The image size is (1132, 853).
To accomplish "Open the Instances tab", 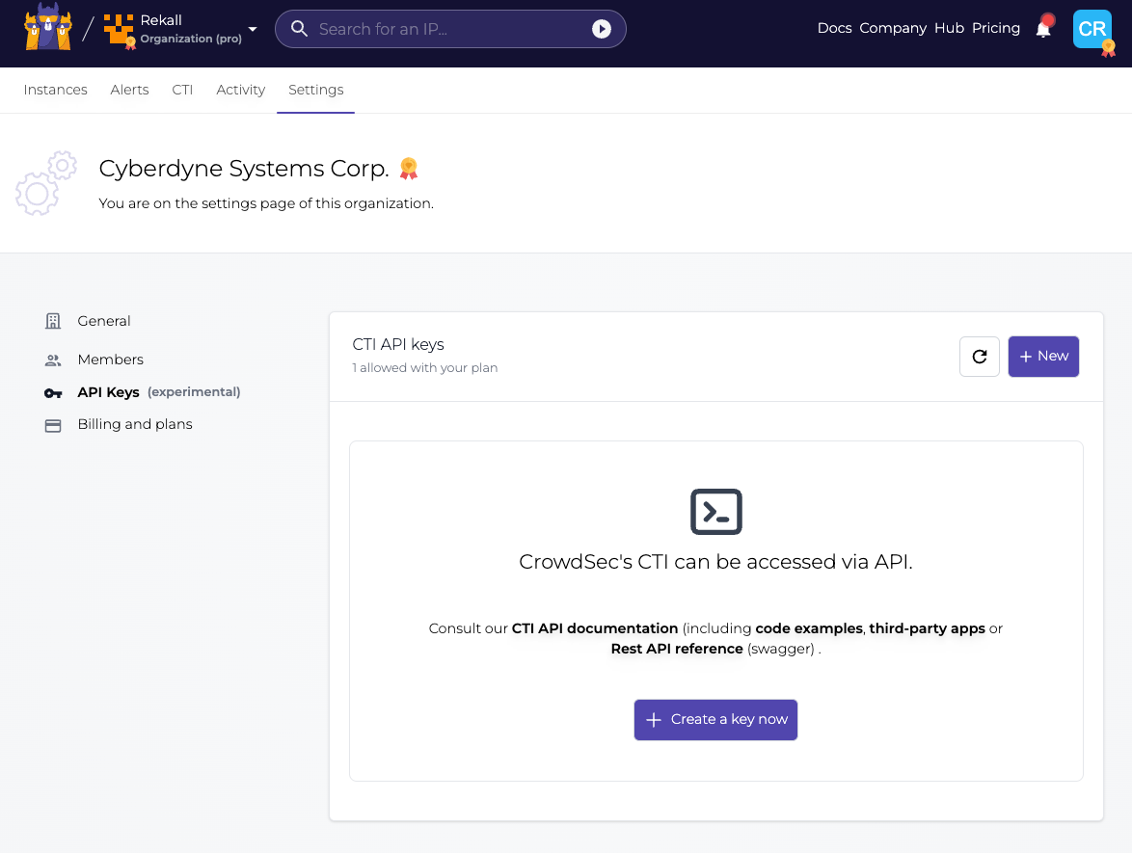I will click(55, 90).
